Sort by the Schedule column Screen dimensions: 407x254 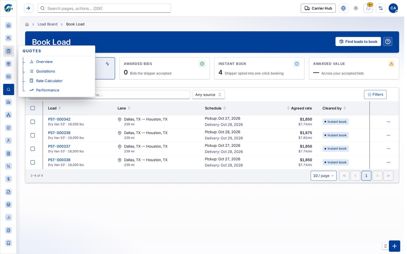coord(215,108)
